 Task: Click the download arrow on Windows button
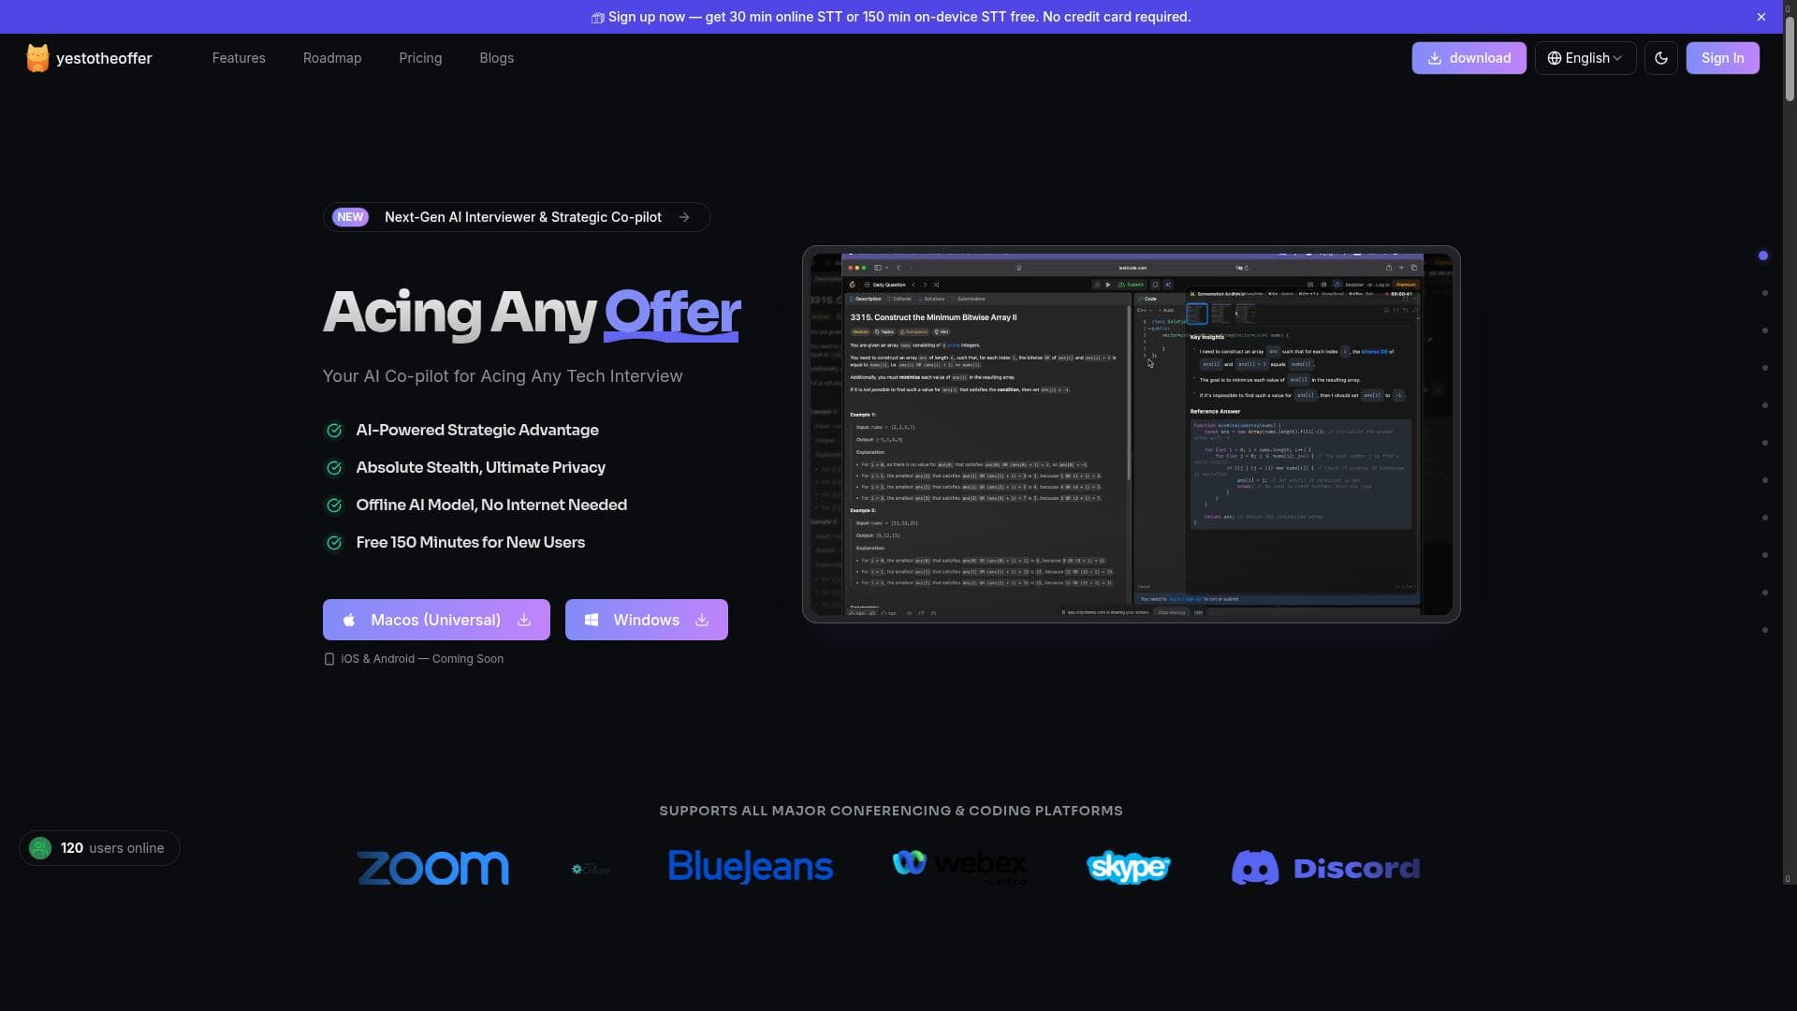pyautogui.click(x=702, y=620)
